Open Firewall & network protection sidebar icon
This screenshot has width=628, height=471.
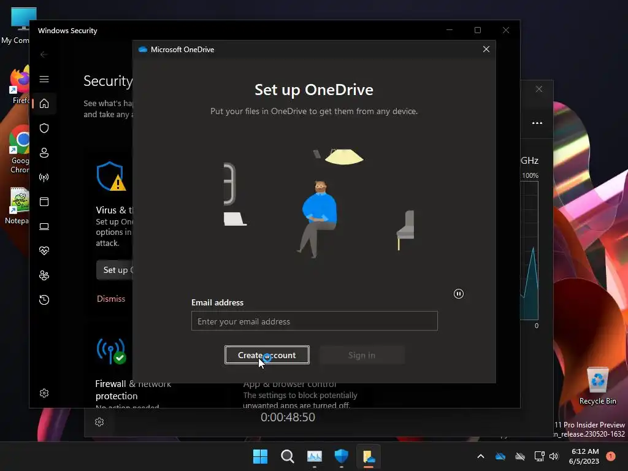pyautogui.click(x=44, y=177)
